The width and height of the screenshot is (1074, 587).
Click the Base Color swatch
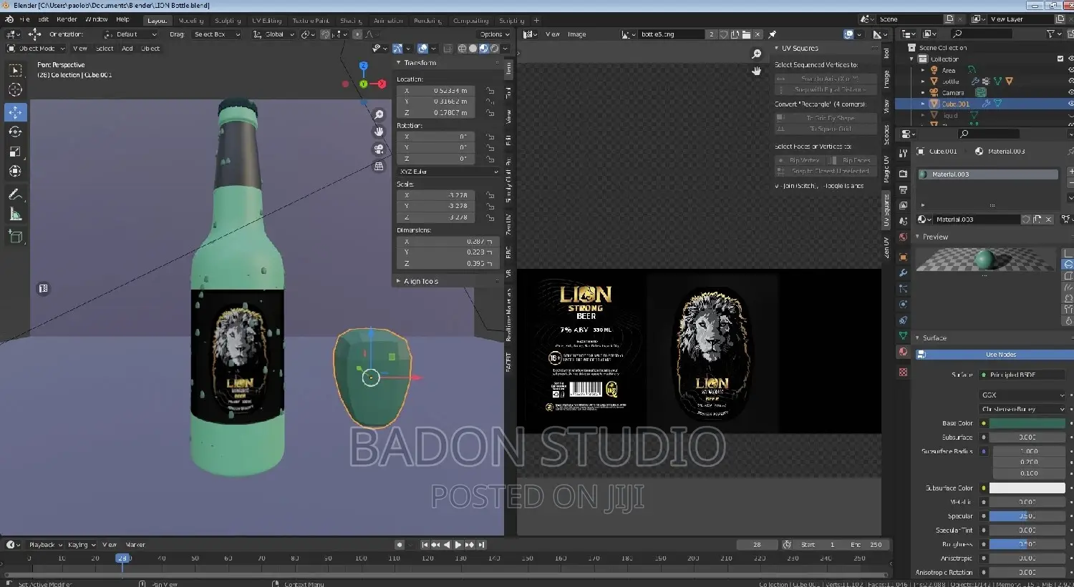click(1027, 423)
